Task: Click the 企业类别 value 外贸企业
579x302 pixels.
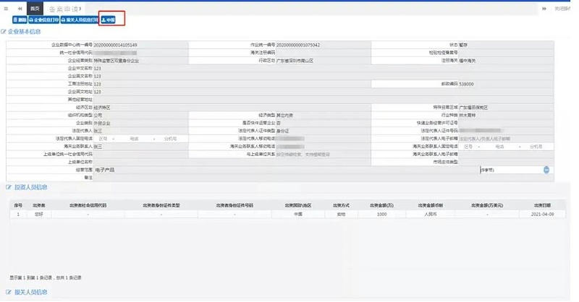Action: click(102, 123)
